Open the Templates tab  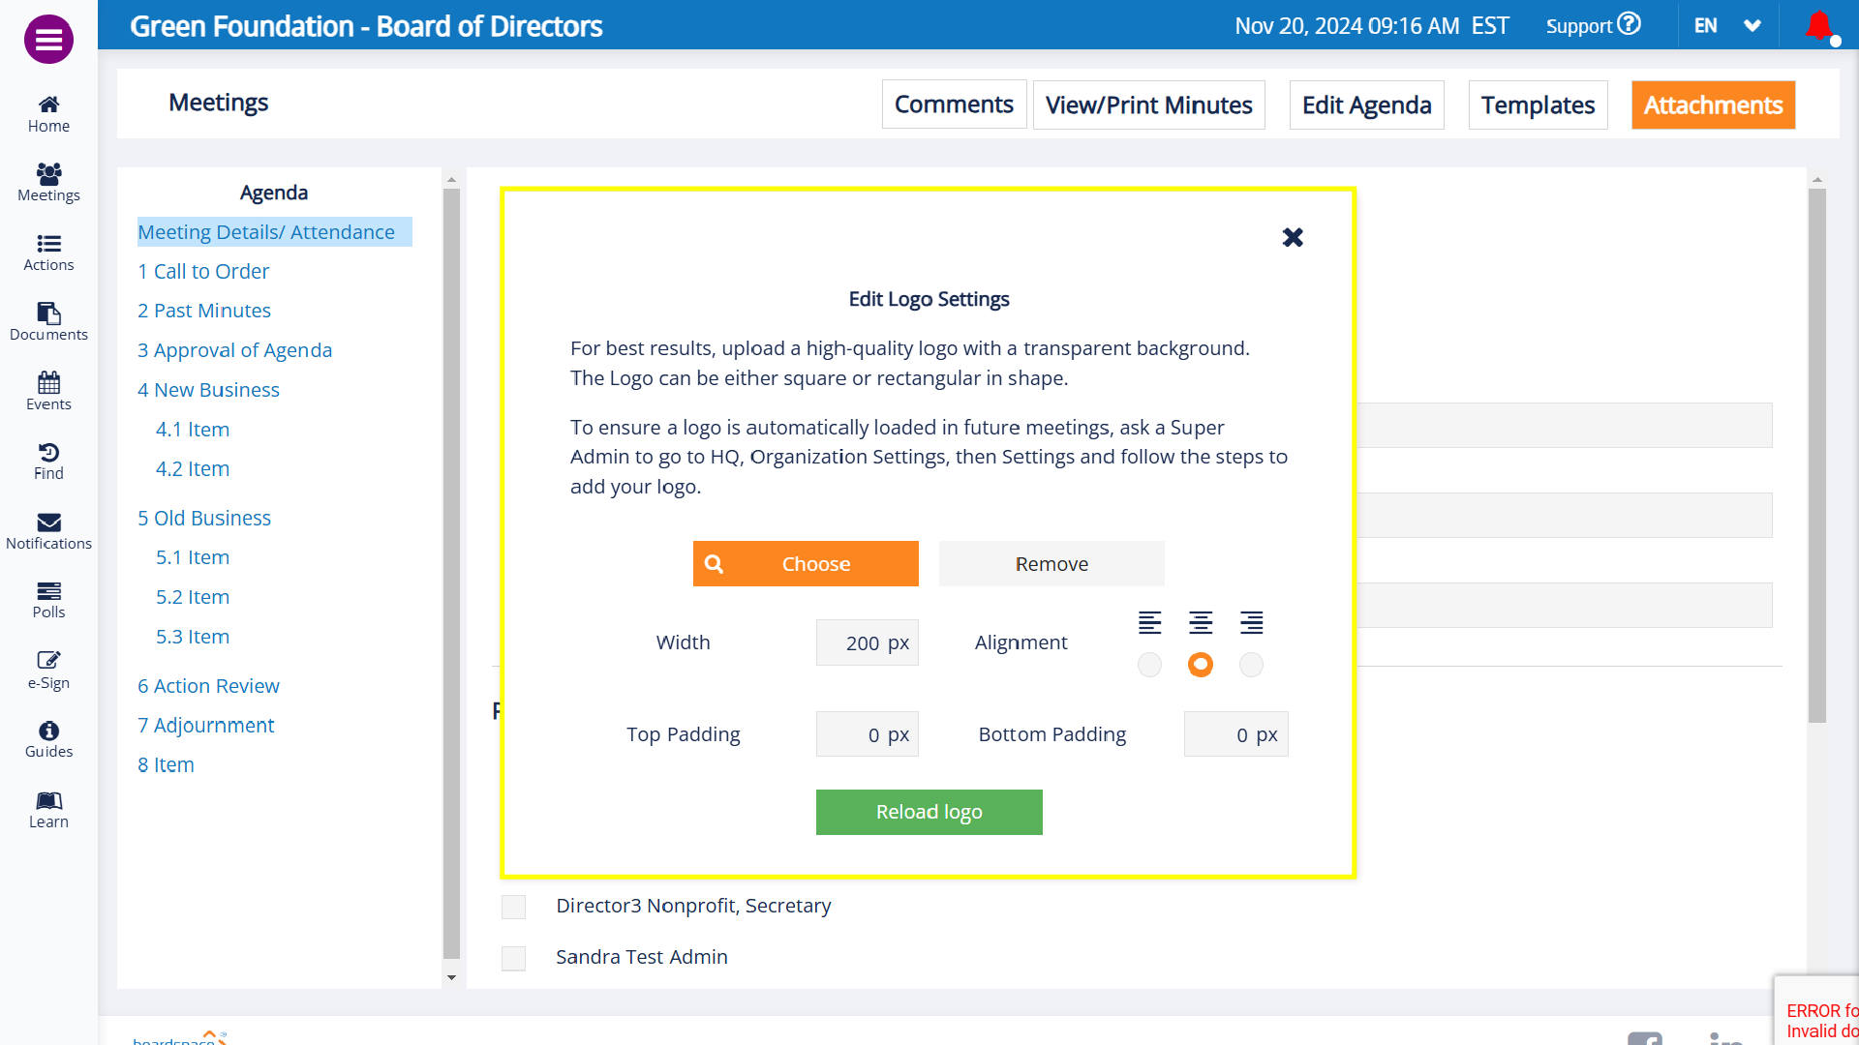pos(1537,104)
